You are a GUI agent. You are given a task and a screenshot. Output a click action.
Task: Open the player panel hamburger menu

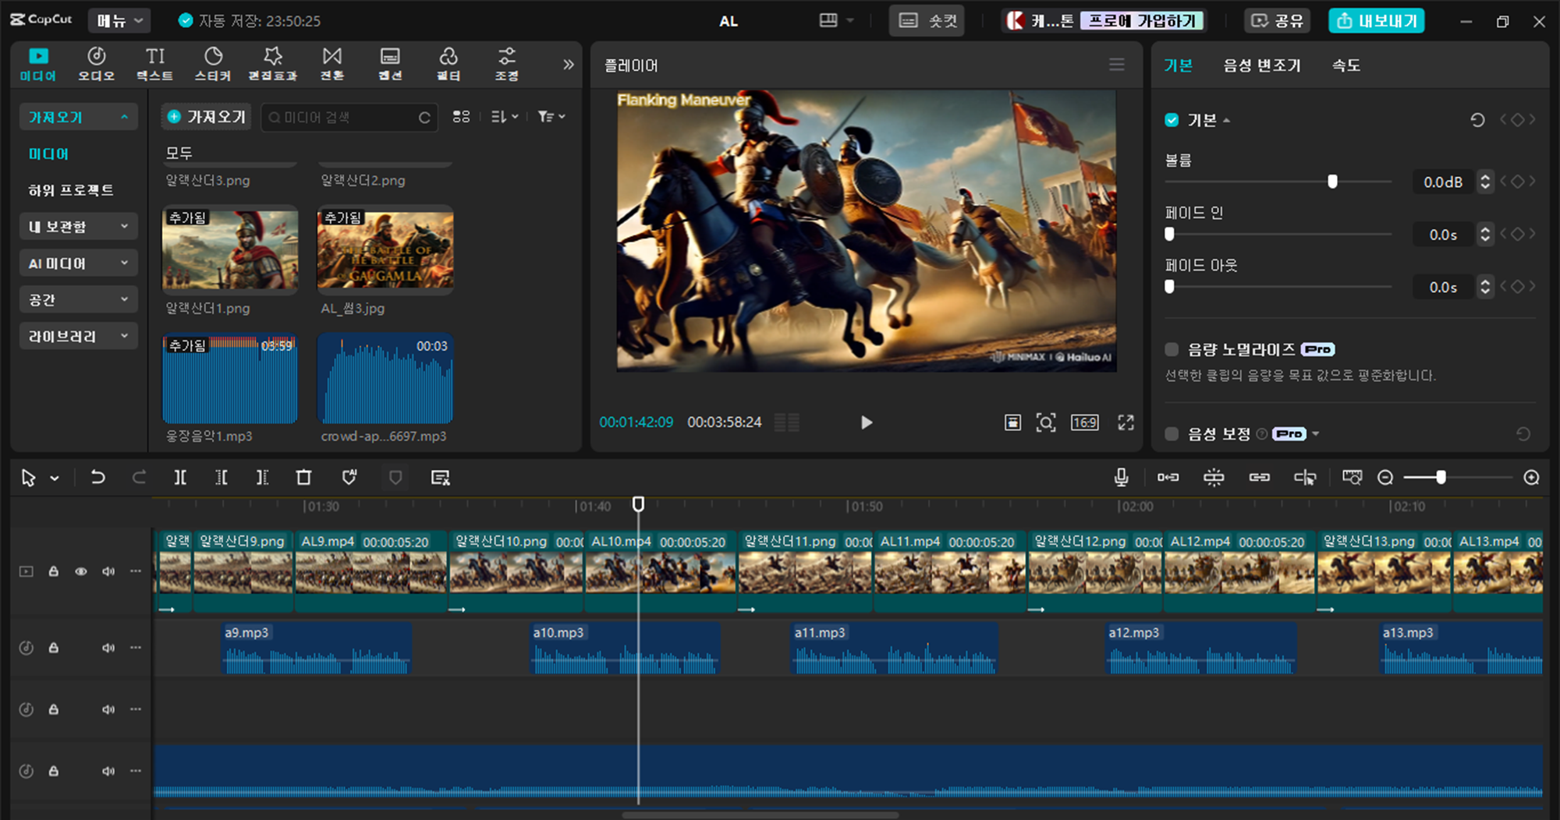1117,65
